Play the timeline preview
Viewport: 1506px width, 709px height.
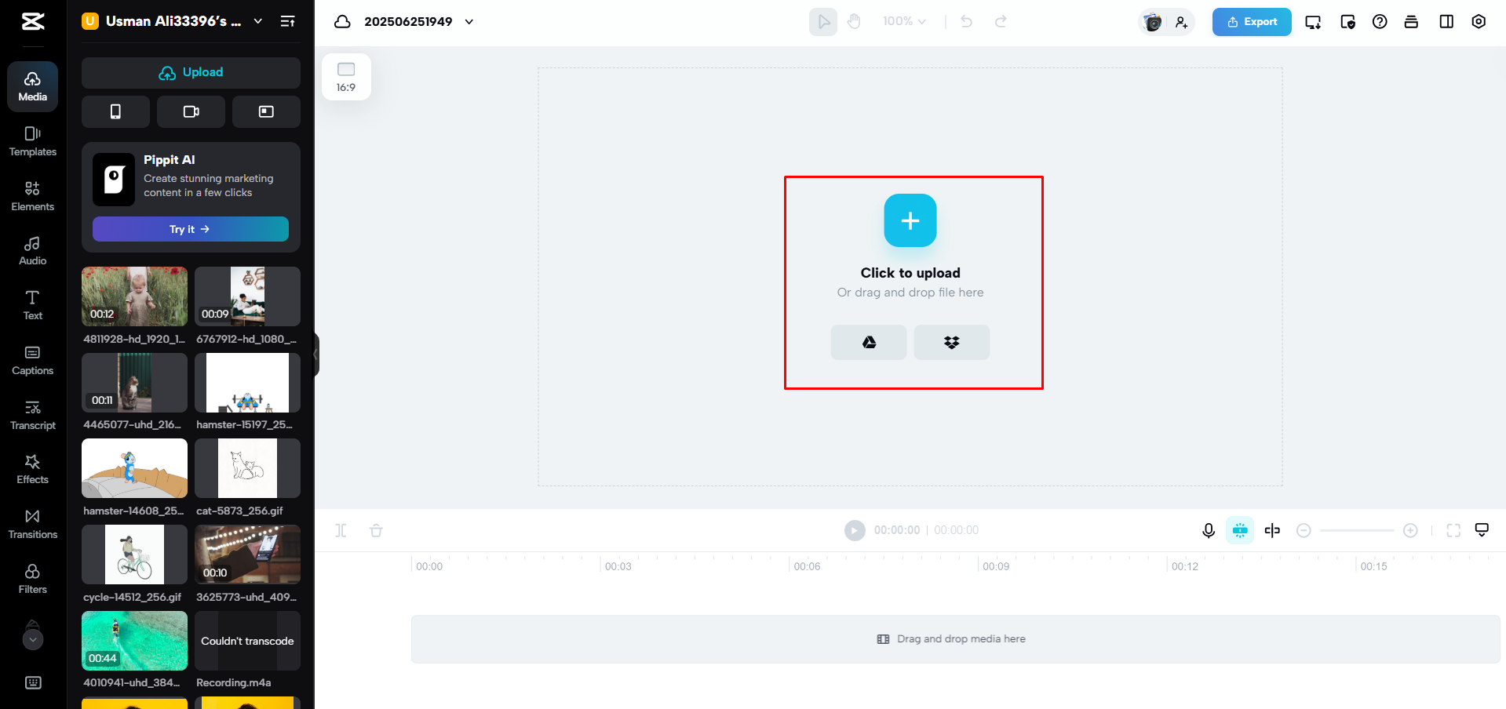pyautogui.click(x=855, y=530)
